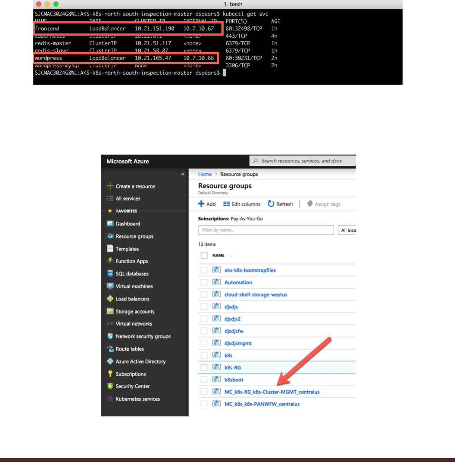Open Virtual machines in the sidebar menu
The height and width of the screenshot is (462, 455).
(134, 286)
